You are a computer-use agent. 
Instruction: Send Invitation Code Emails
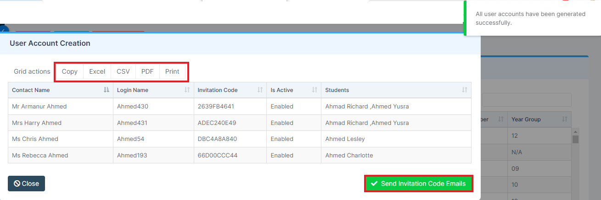coord(418,184)
